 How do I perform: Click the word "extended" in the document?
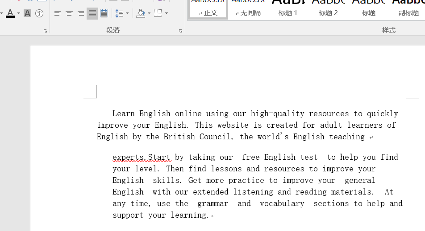[x=211, y=192]
